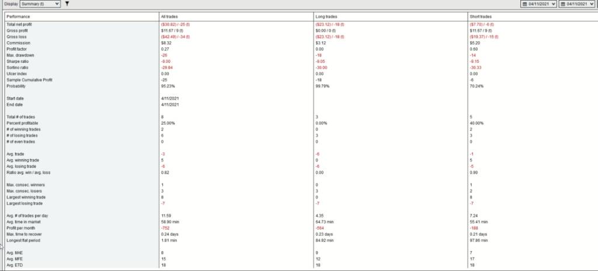The image size is (598, 271).
Task: Expand the left-hand 04/11/2021 date dropdown arrow
Action: pyautogui.click(x=554, y=4)
